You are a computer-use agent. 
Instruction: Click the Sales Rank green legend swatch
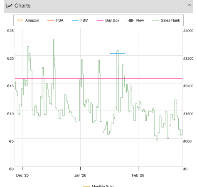tap(155, 20)
